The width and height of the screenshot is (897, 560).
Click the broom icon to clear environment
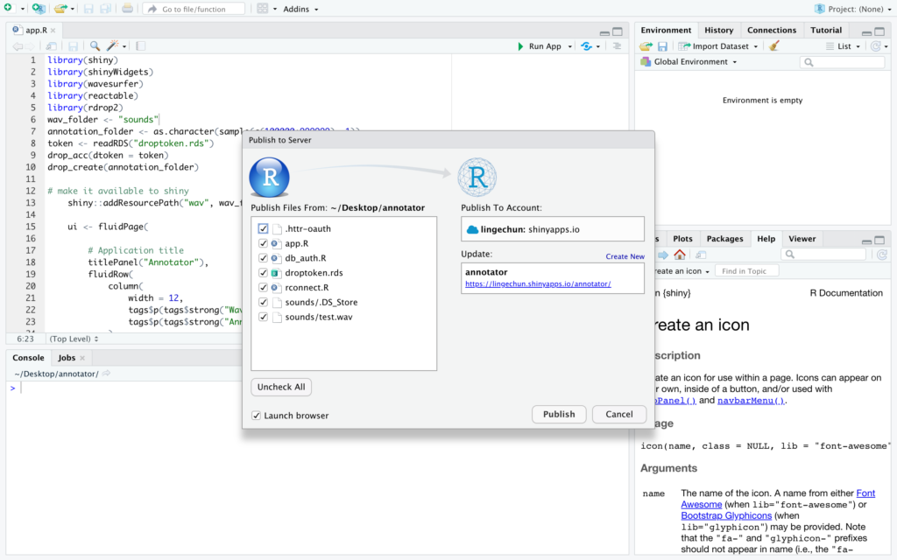tap(774, 46)
